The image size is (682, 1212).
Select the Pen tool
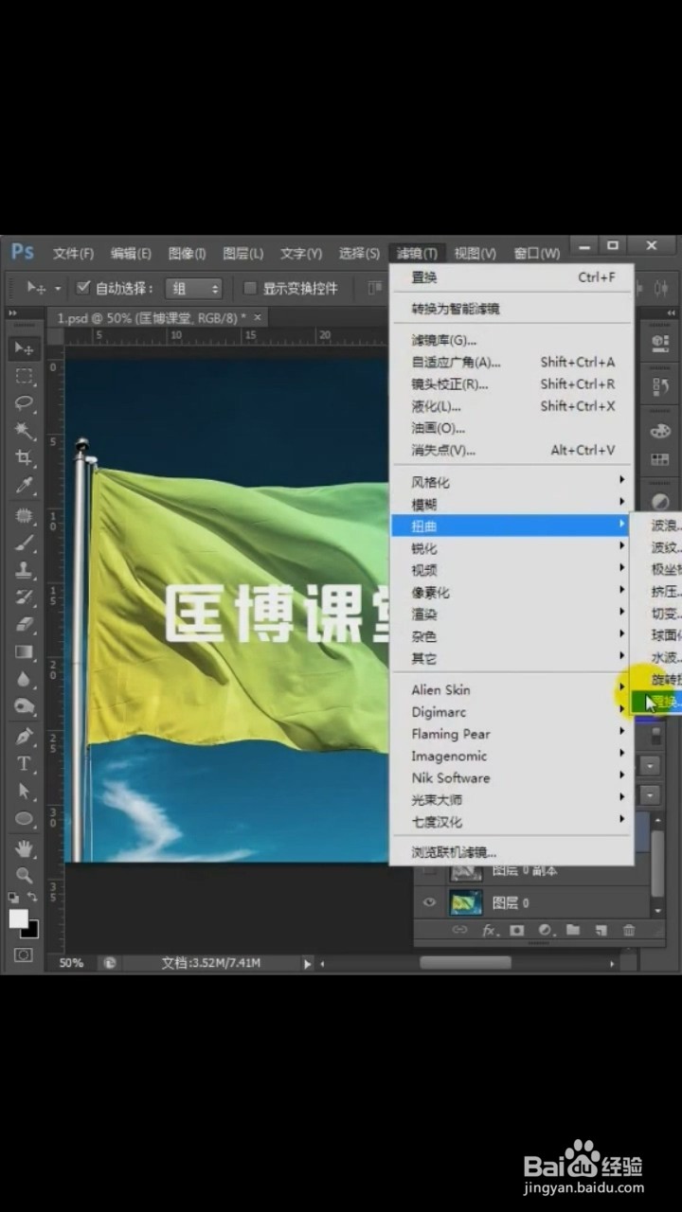click(x=25, y=737)
